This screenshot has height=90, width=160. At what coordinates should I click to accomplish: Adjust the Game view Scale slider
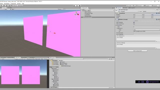[21, 59]
